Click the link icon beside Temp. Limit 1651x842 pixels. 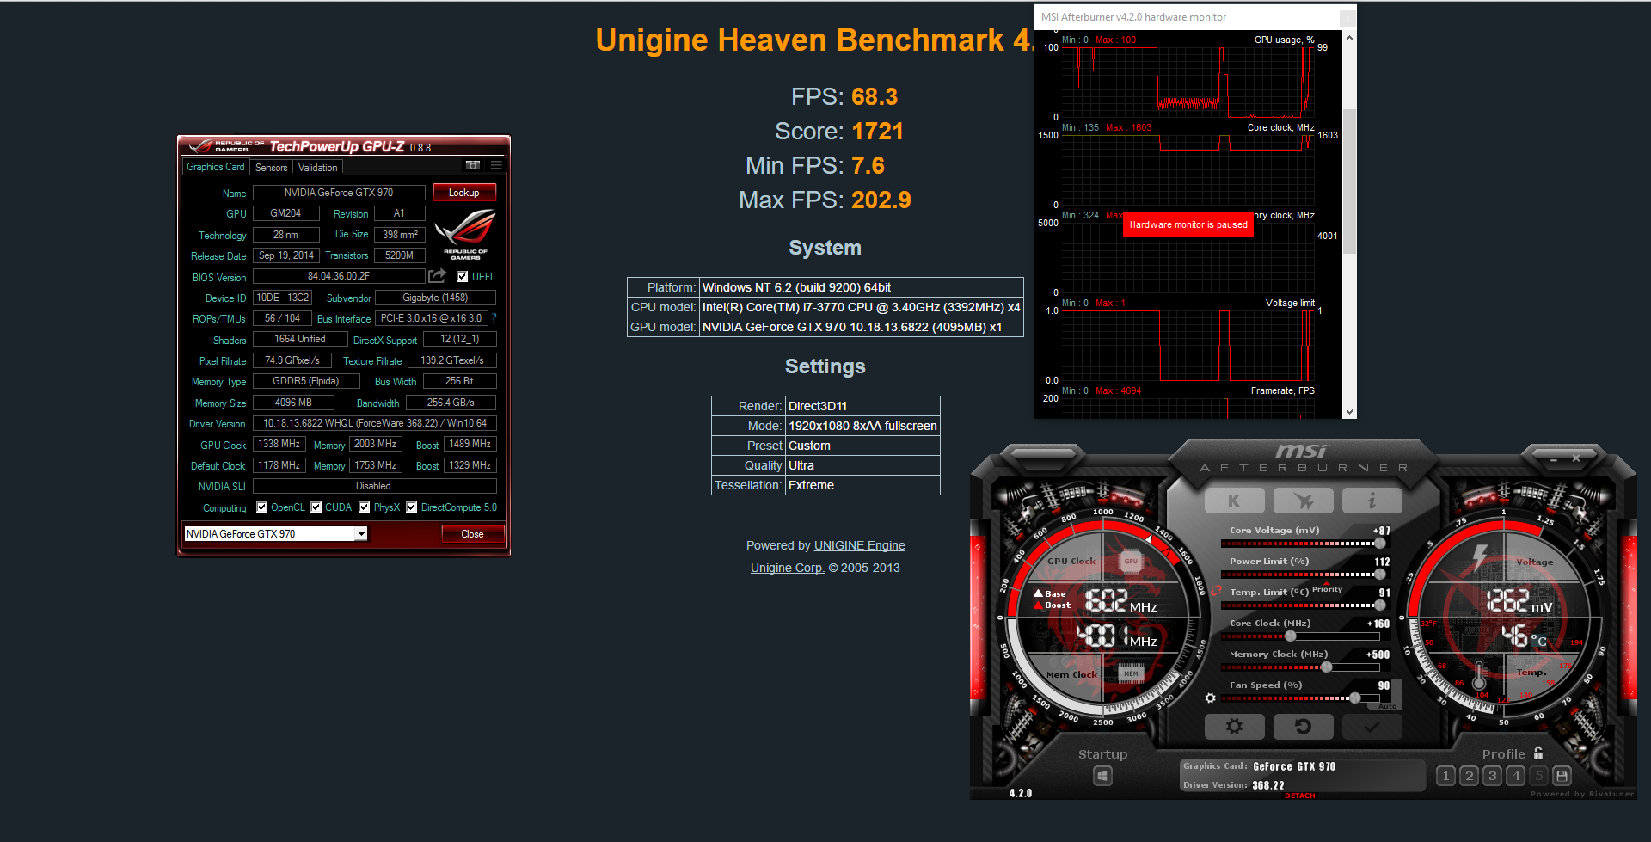1216,591
